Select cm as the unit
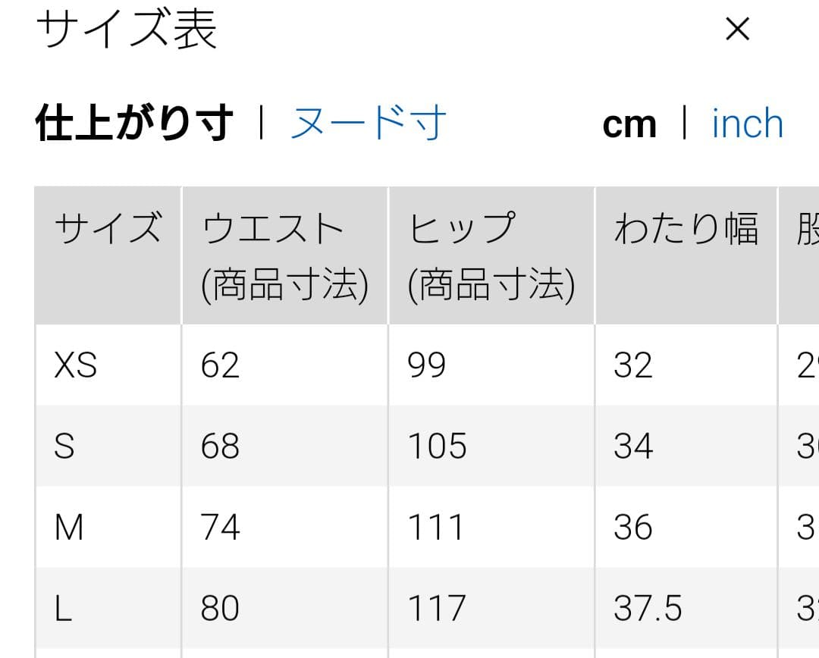 click(629, 125)
